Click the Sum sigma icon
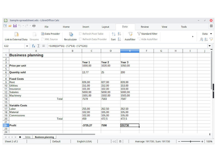This screenshot has height=162, width=217. (x=39, y=46)
